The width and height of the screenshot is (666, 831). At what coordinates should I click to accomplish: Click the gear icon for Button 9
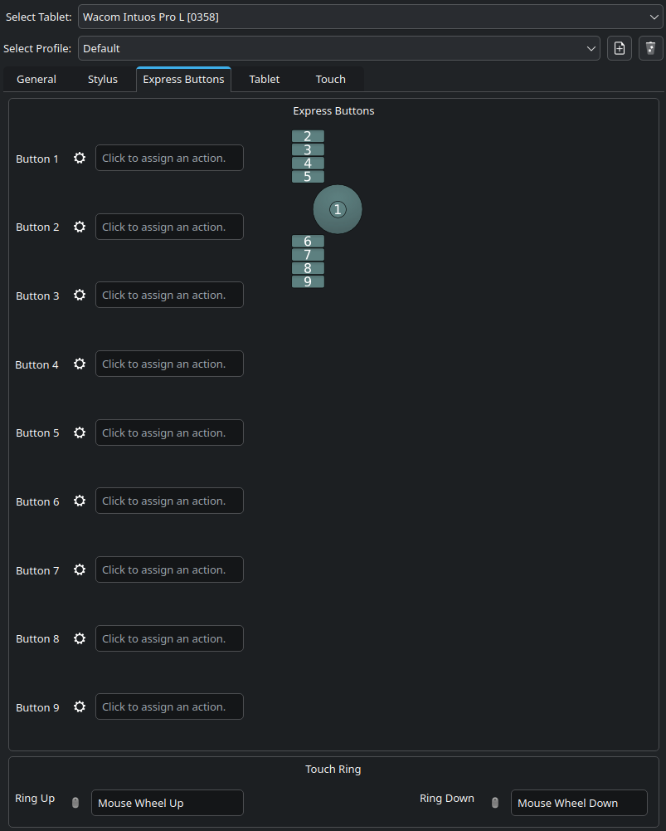tap(80, 706)
